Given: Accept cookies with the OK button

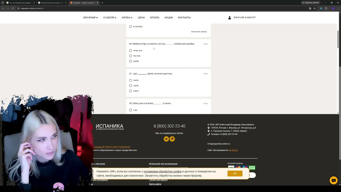Looking at the screenshot, I should pyautogui.click(x=235, y=173).
